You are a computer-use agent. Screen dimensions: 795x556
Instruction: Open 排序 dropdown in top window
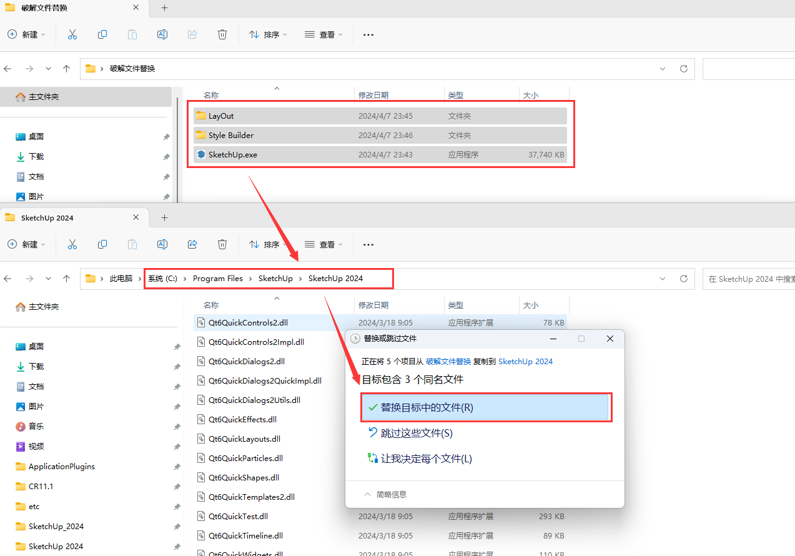pyautogui.click(x=268, y=34)
